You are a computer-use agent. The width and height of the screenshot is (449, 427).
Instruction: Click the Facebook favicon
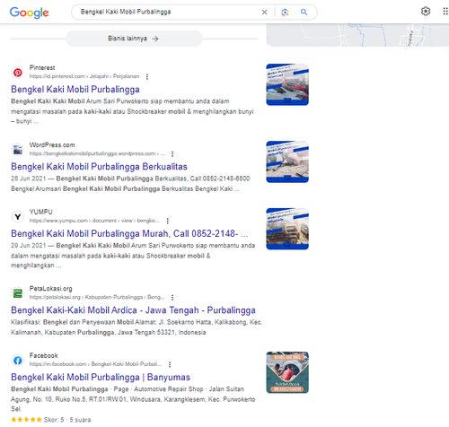18,361
